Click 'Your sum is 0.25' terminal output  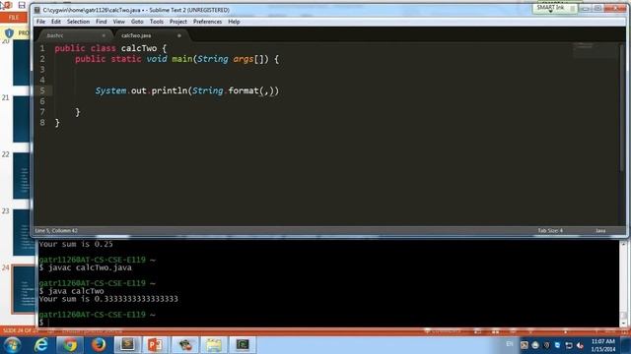tap(76, 244)
